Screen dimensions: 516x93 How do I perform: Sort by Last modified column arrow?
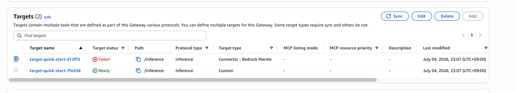486,48
